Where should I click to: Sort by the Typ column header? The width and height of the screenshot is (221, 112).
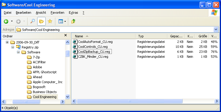pos(151,36)
